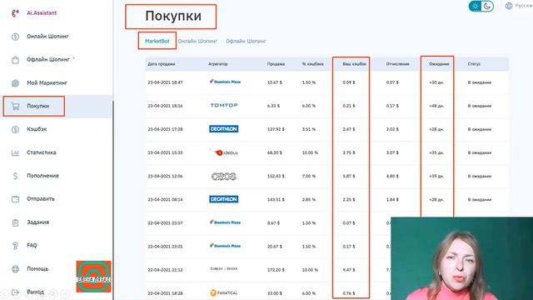Click the Онлайн Шопинг dollar-coin sidebar icon

pos(15,37)
